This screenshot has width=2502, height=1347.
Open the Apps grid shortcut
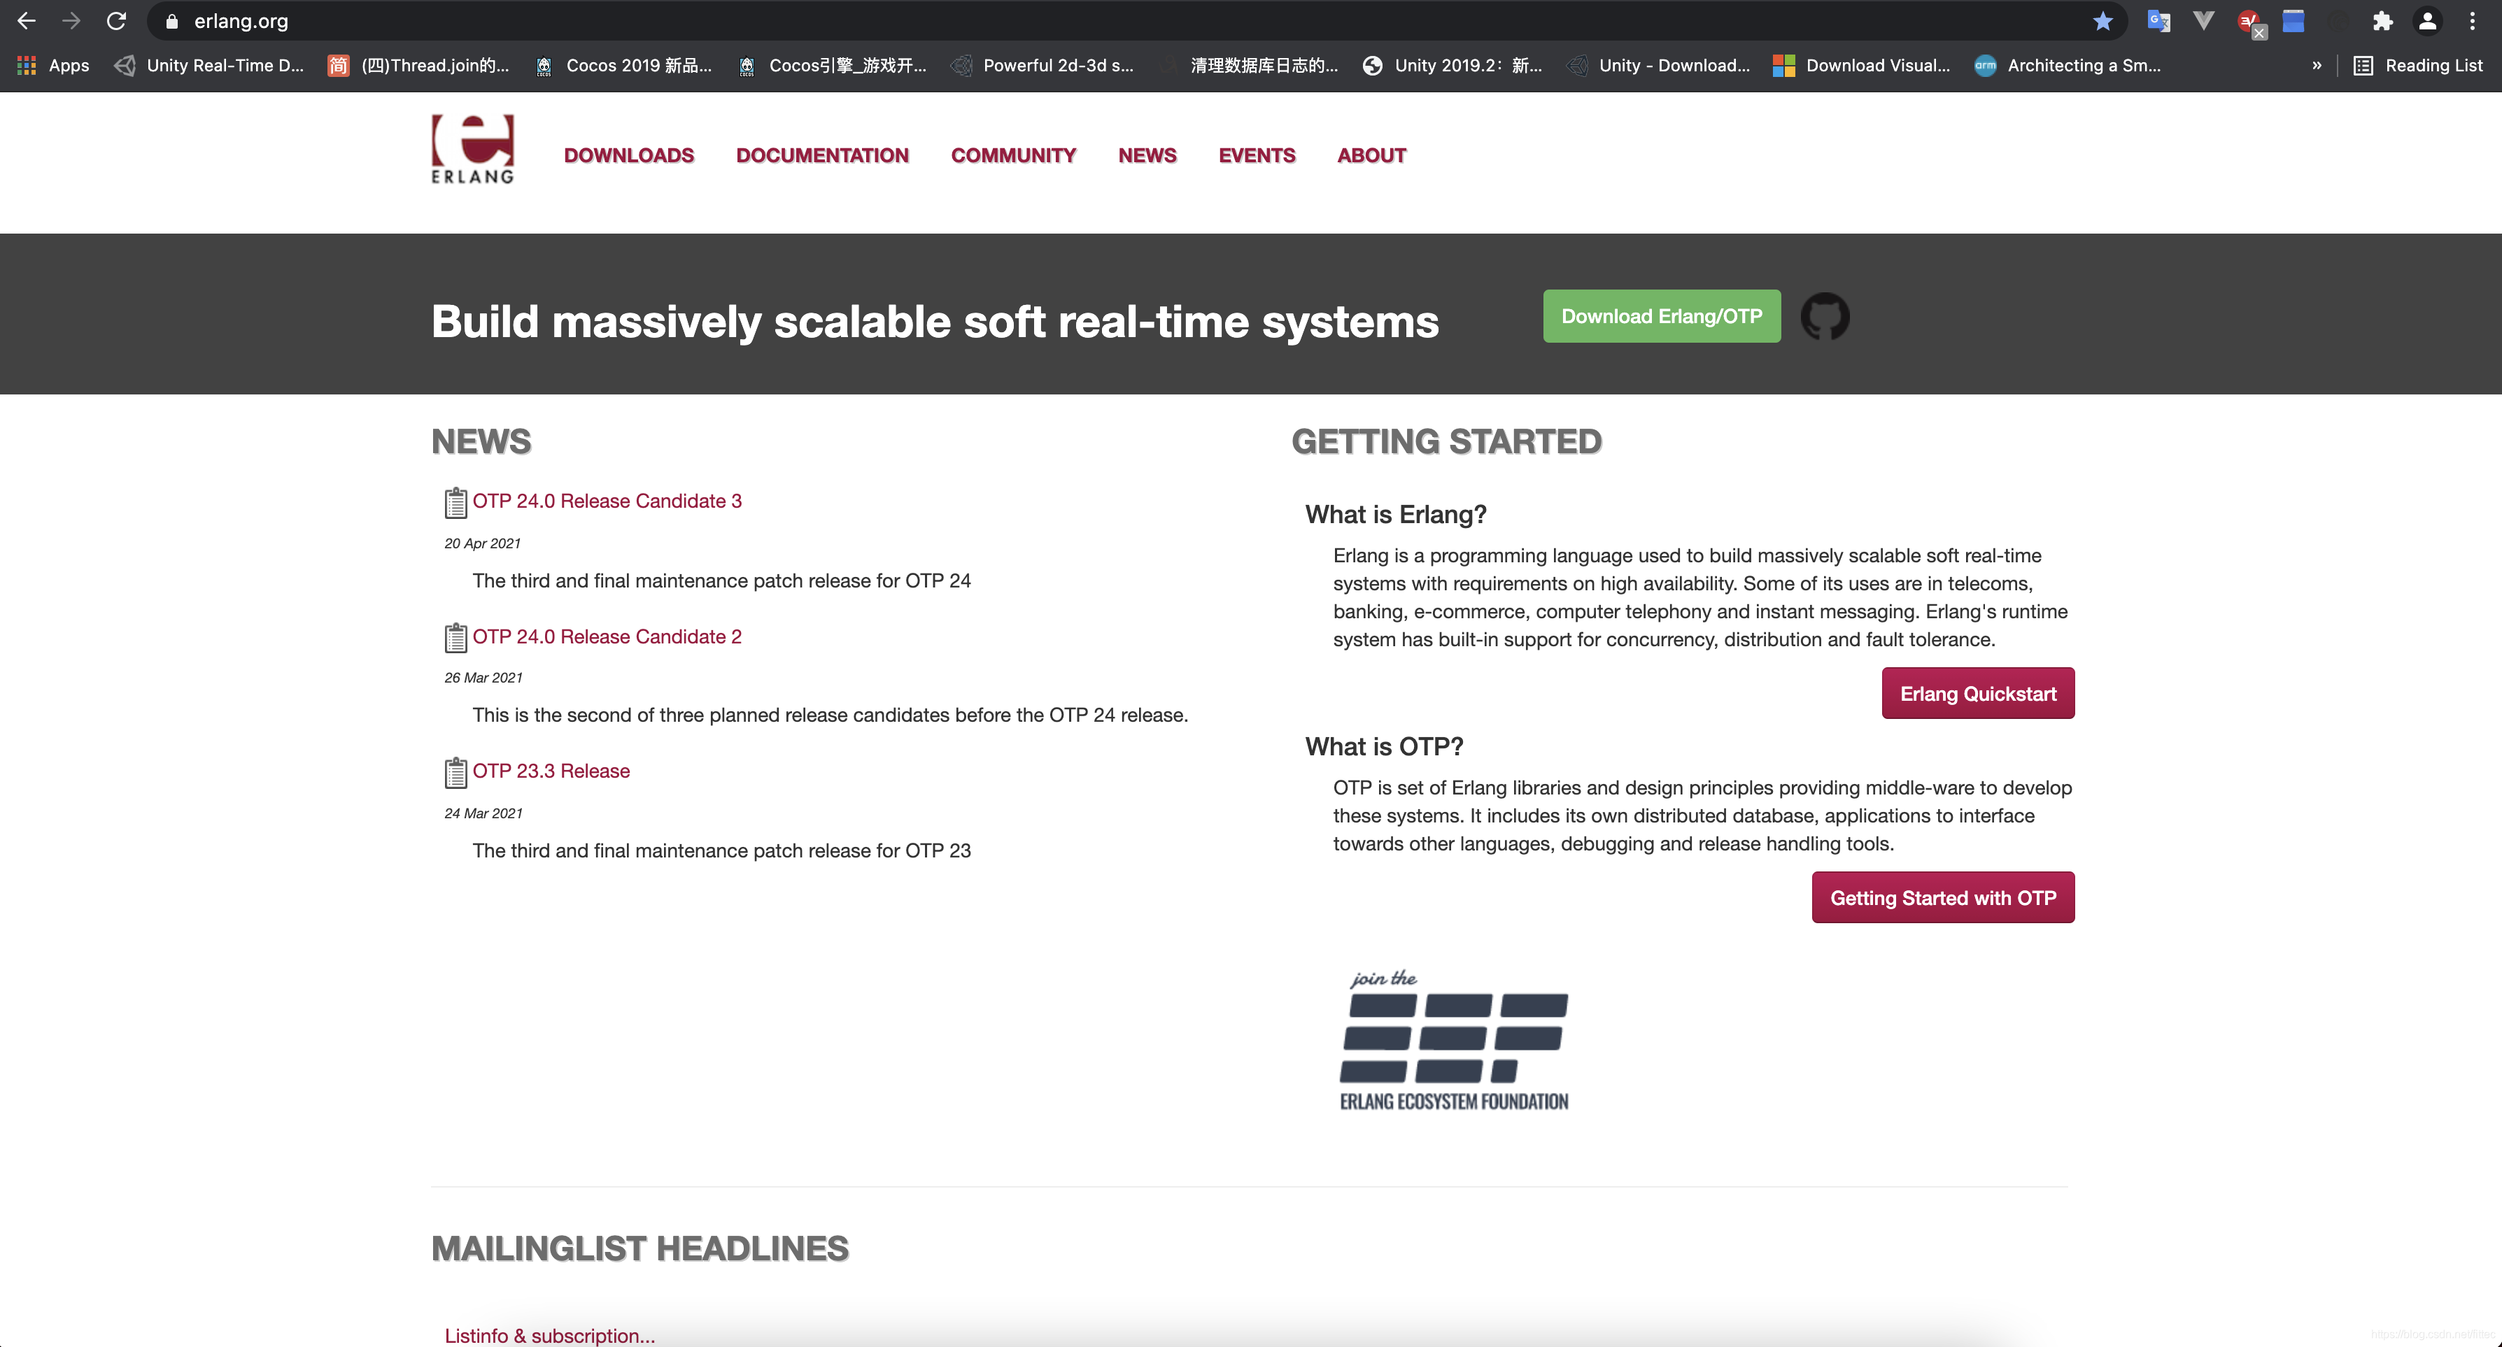[x=53, y=65]
